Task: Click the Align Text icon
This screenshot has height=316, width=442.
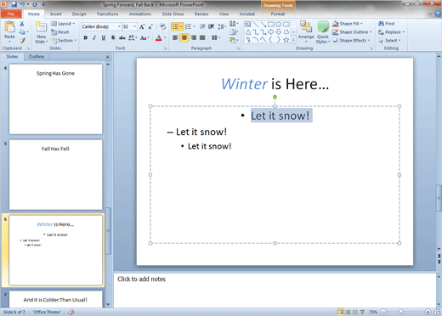Action: (x=234, y=32)
